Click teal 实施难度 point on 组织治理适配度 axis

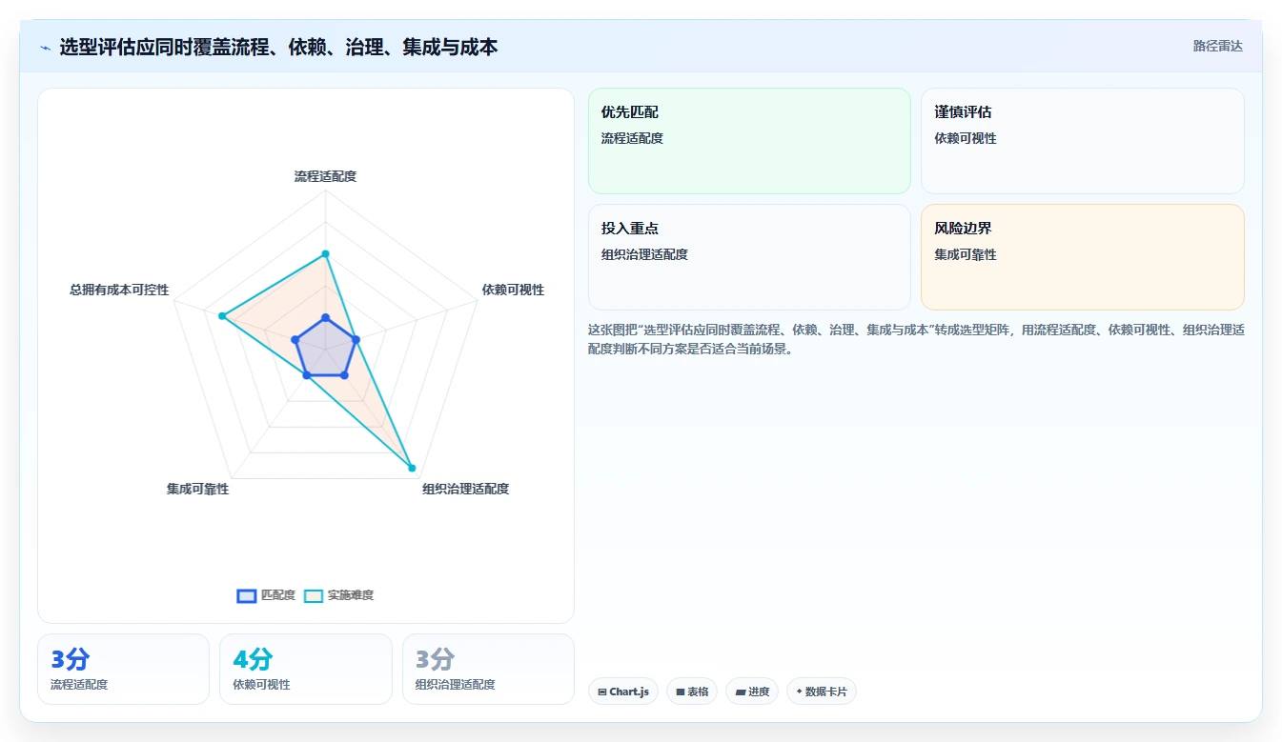pyautogui.click(x=412, y=468)
